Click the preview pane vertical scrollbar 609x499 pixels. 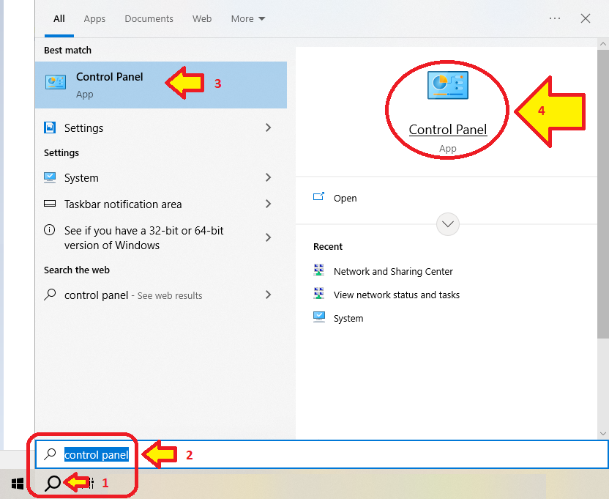603,193
